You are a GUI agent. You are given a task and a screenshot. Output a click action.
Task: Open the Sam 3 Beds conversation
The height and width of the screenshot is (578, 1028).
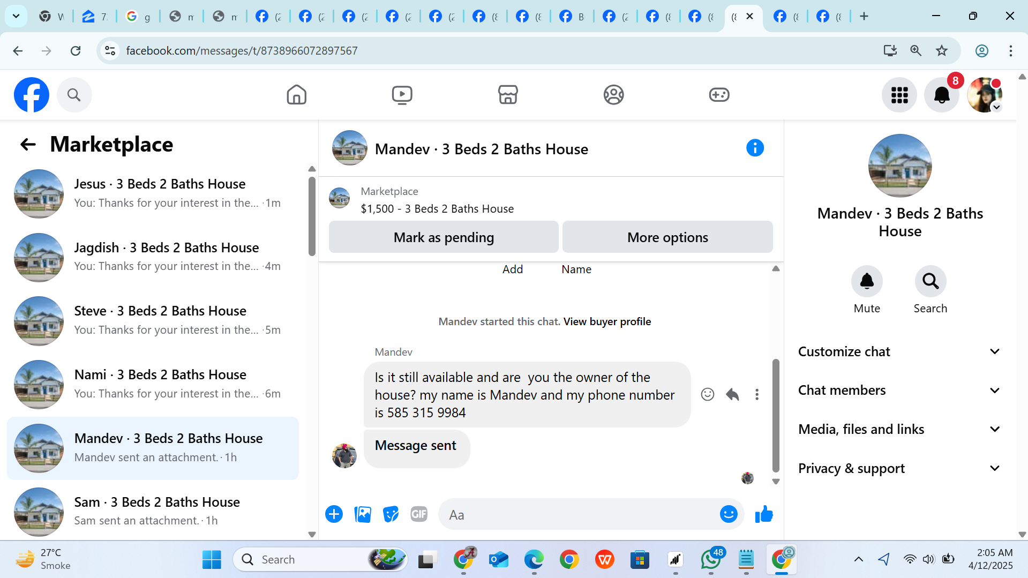pos(153,512)
